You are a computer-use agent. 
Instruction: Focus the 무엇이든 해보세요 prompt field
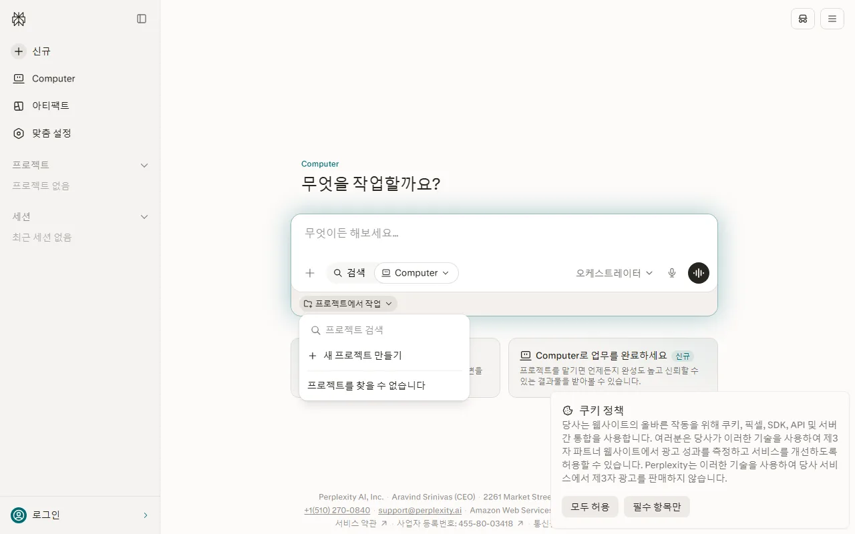click(504, 234)
